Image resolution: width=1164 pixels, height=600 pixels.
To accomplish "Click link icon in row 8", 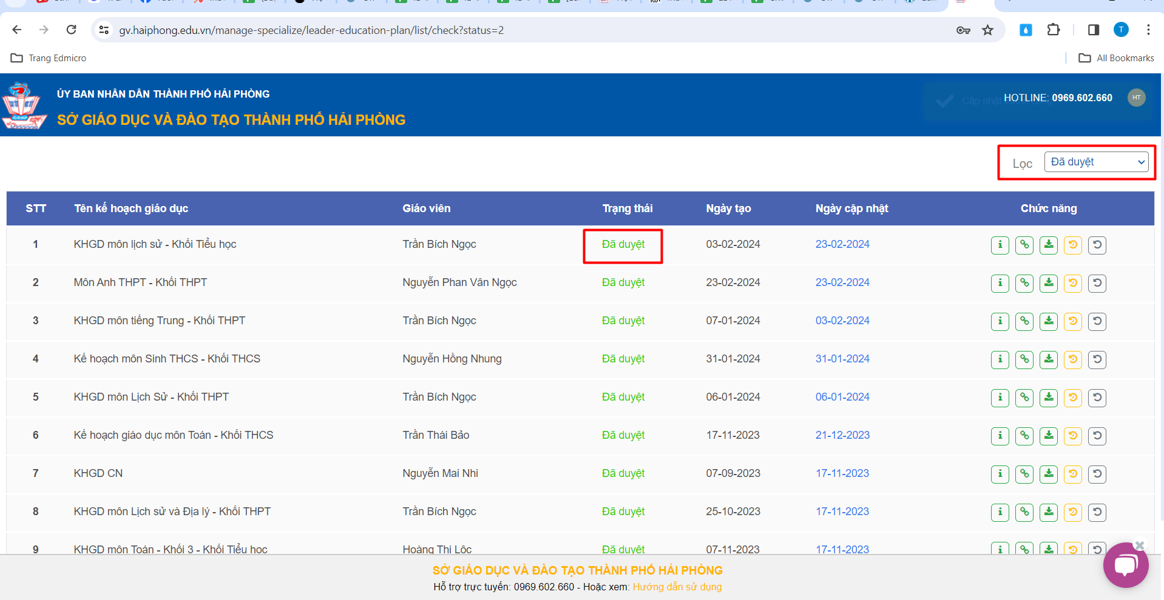I will click(x=1024, y=512).
